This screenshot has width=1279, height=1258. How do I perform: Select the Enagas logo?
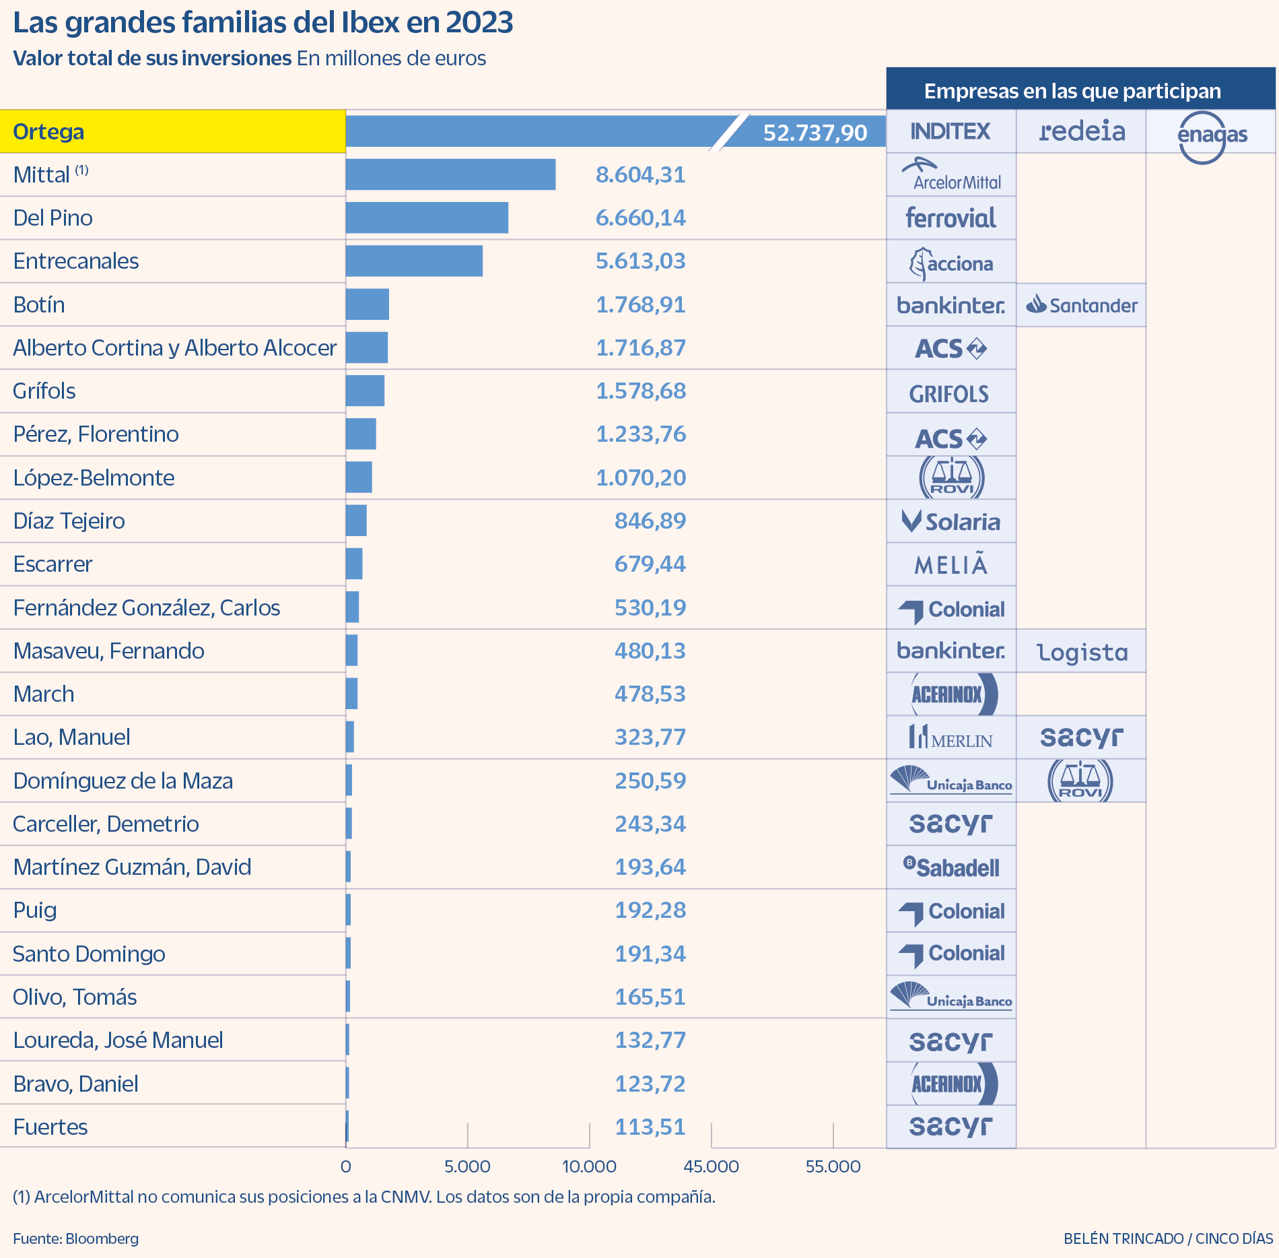1210,135
